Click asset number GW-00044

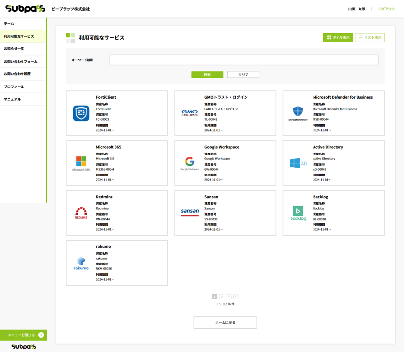click(211, 170)
